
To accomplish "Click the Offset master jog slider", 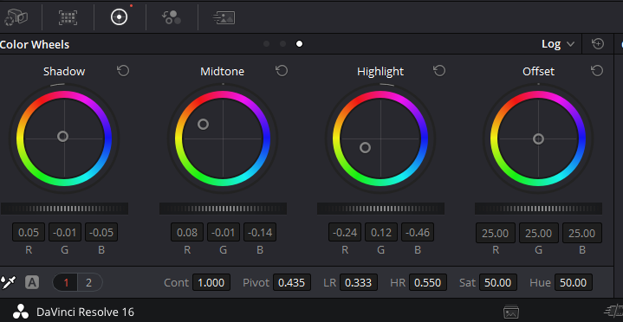I will tap(538, 209).
